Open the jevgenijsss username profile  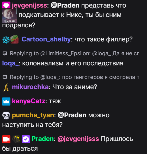click(29, 5)
